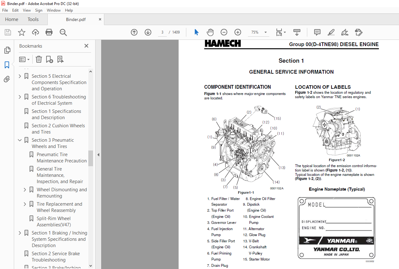Open the Bookmarks panel icon in sidebar
The height and width of the screenshot is (269, 399).
[7, 65]
